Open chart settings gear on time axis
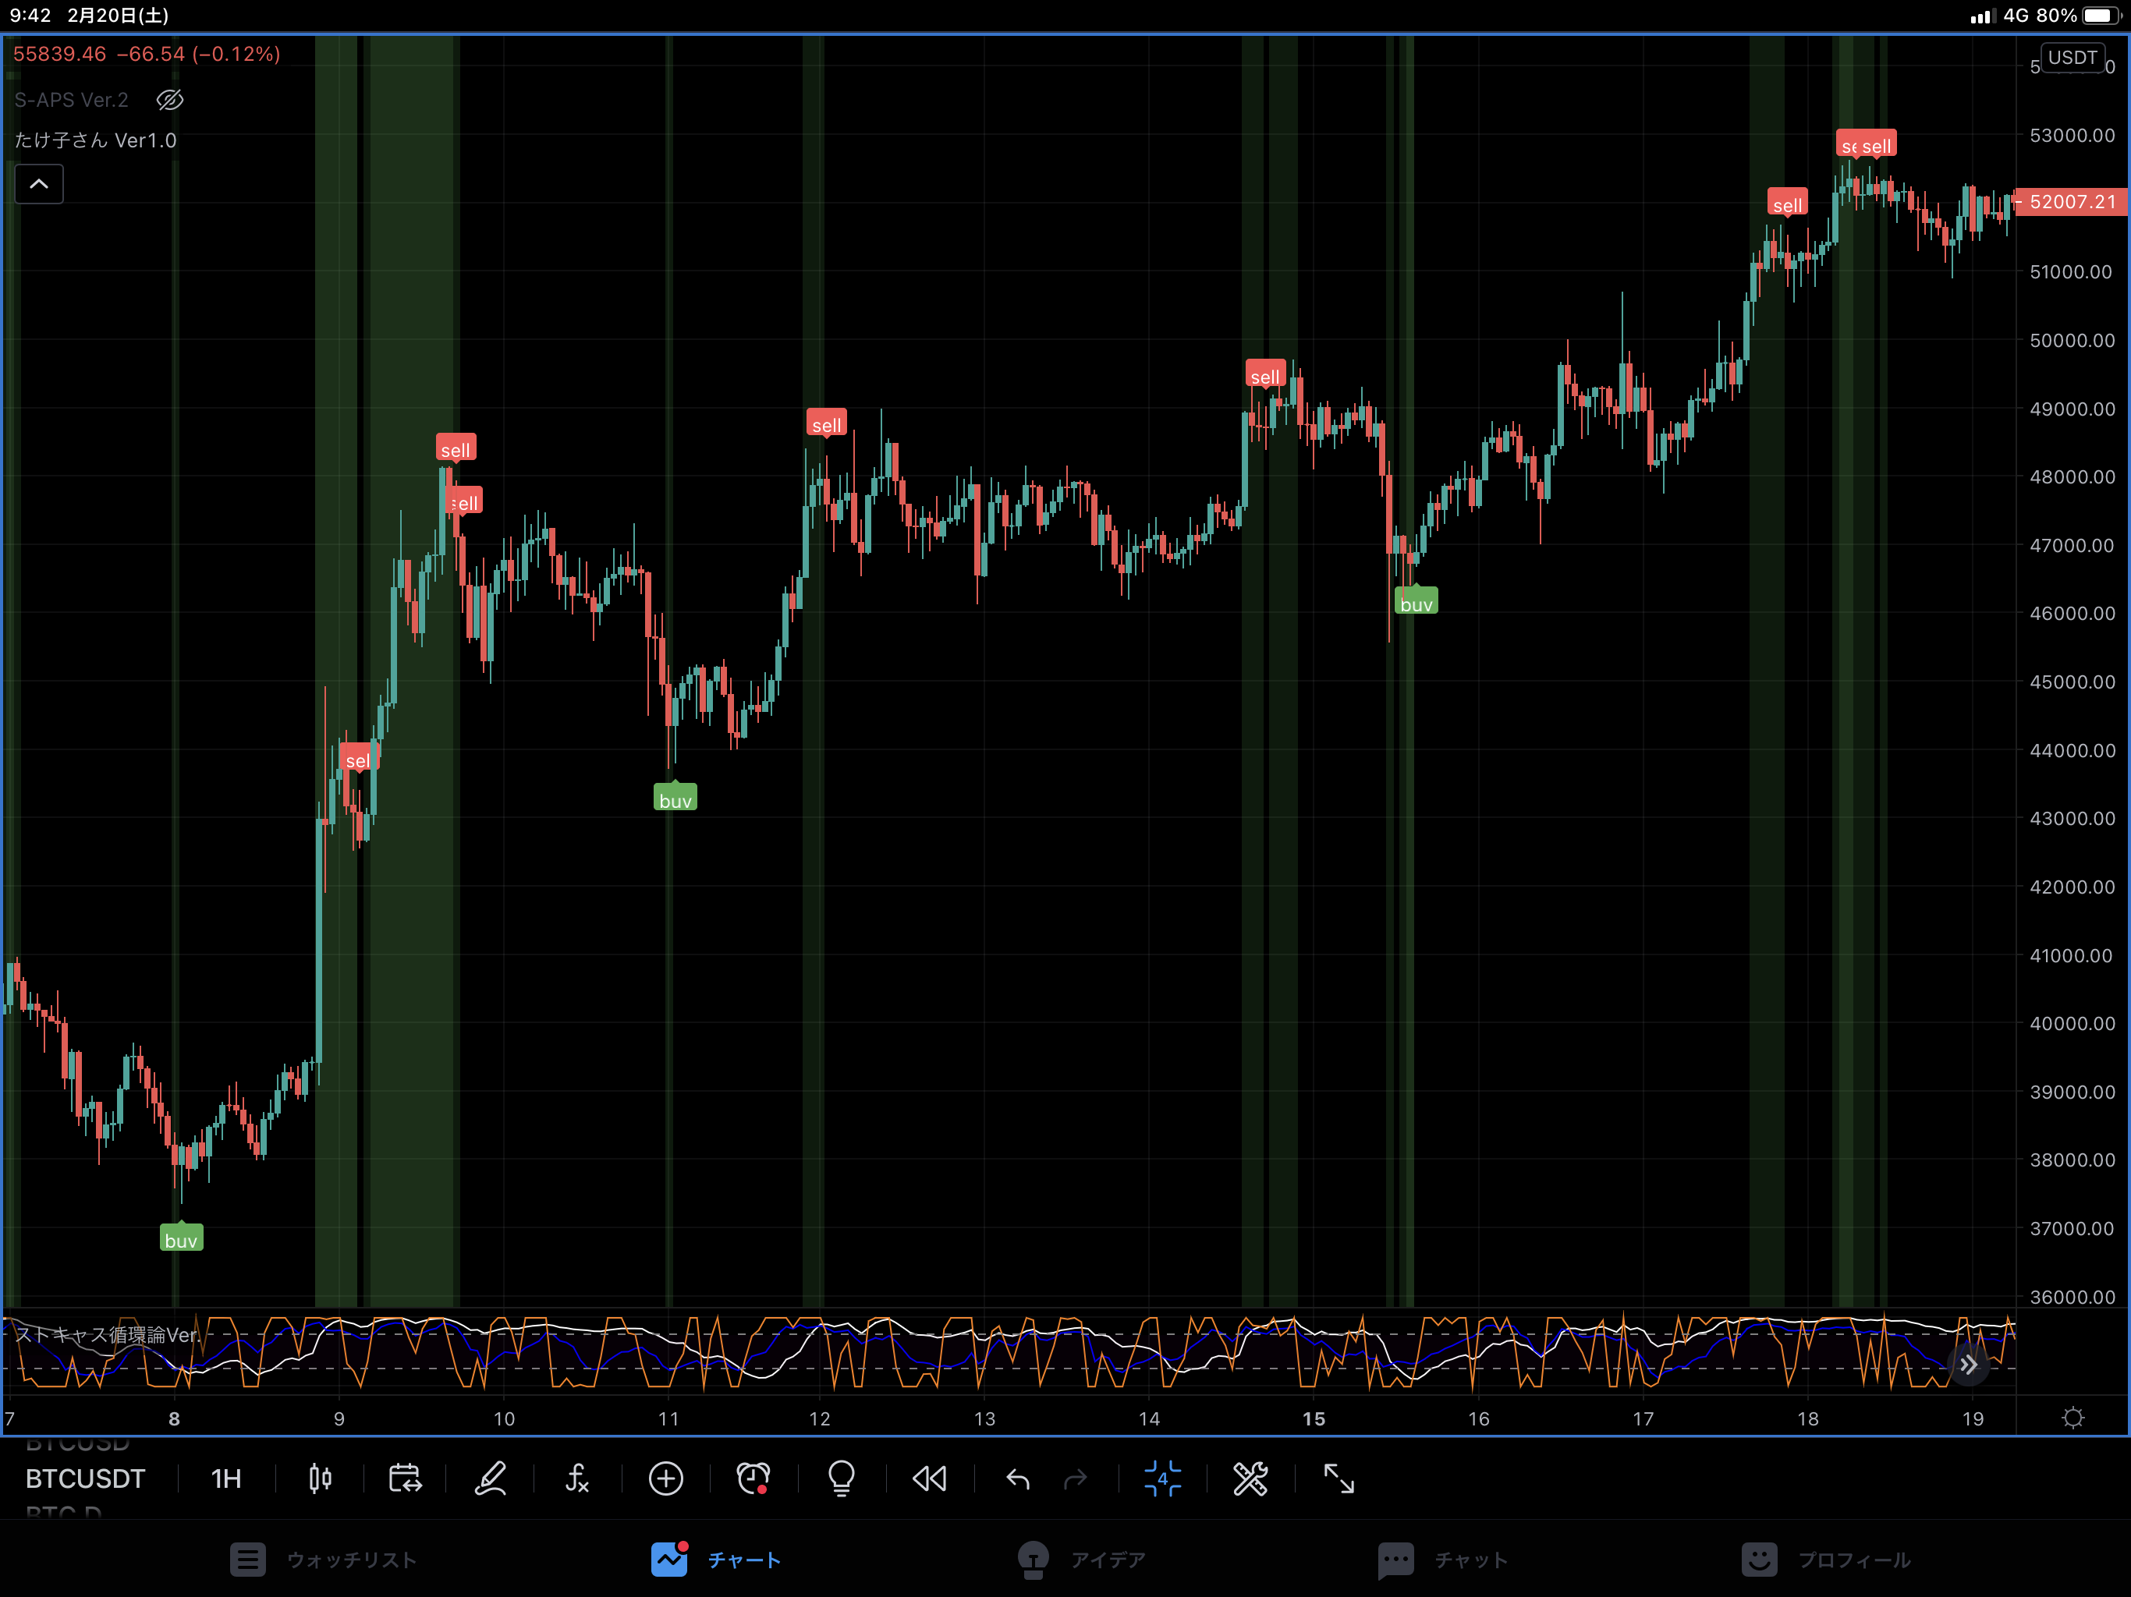Screen dimensions: 2131x1597 pyautogui.click(x=2072, y=1418)
